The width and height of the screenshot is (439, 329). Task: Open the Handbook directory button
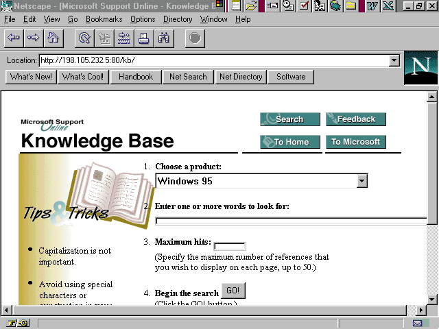tap(136, 77)
